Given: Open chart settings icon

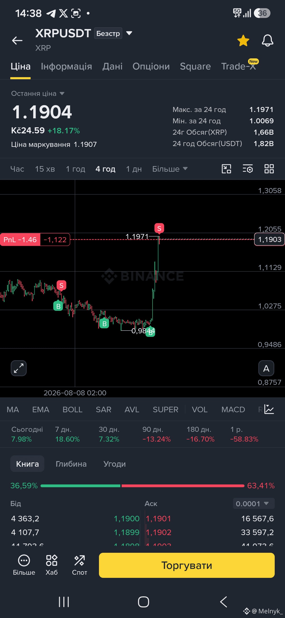Looking at the screenshot, I should pyautogui.click(x=248, y=169).
